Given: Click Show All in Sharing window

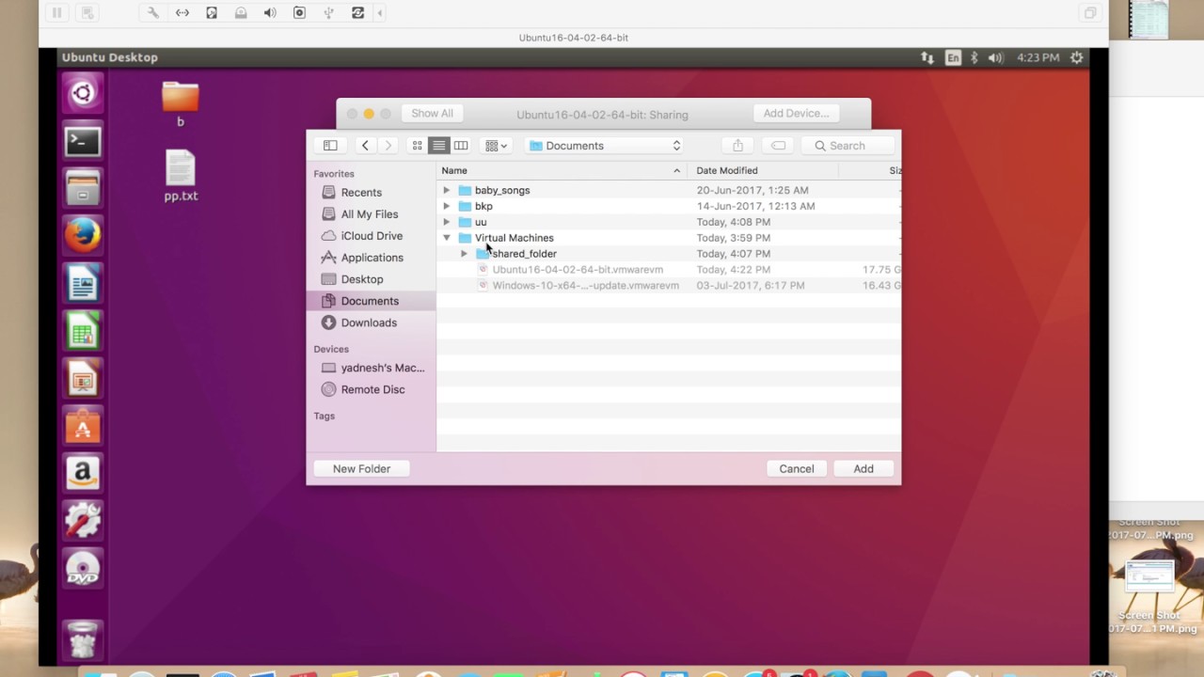Looking at the screenshot, I should coord(432,114).
